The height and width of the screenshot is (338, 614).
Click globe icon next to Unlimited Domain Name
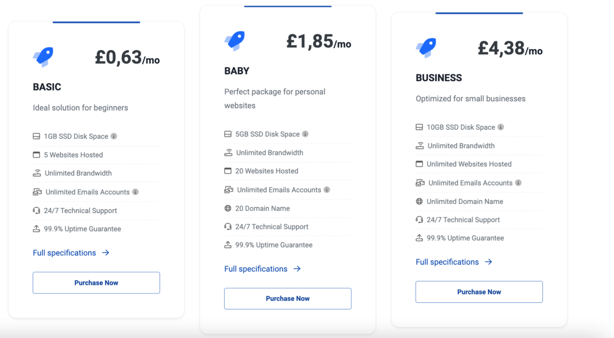pyautogui.click(x=420, y=201)
